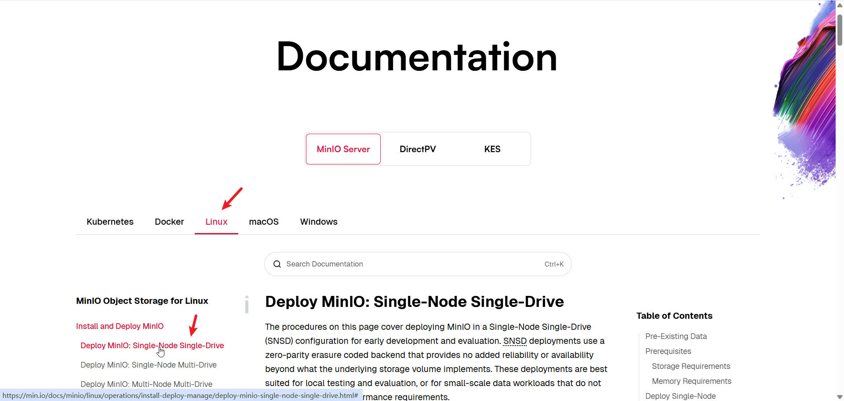
Task: Click the search magnifier icon
Action: 277,264
